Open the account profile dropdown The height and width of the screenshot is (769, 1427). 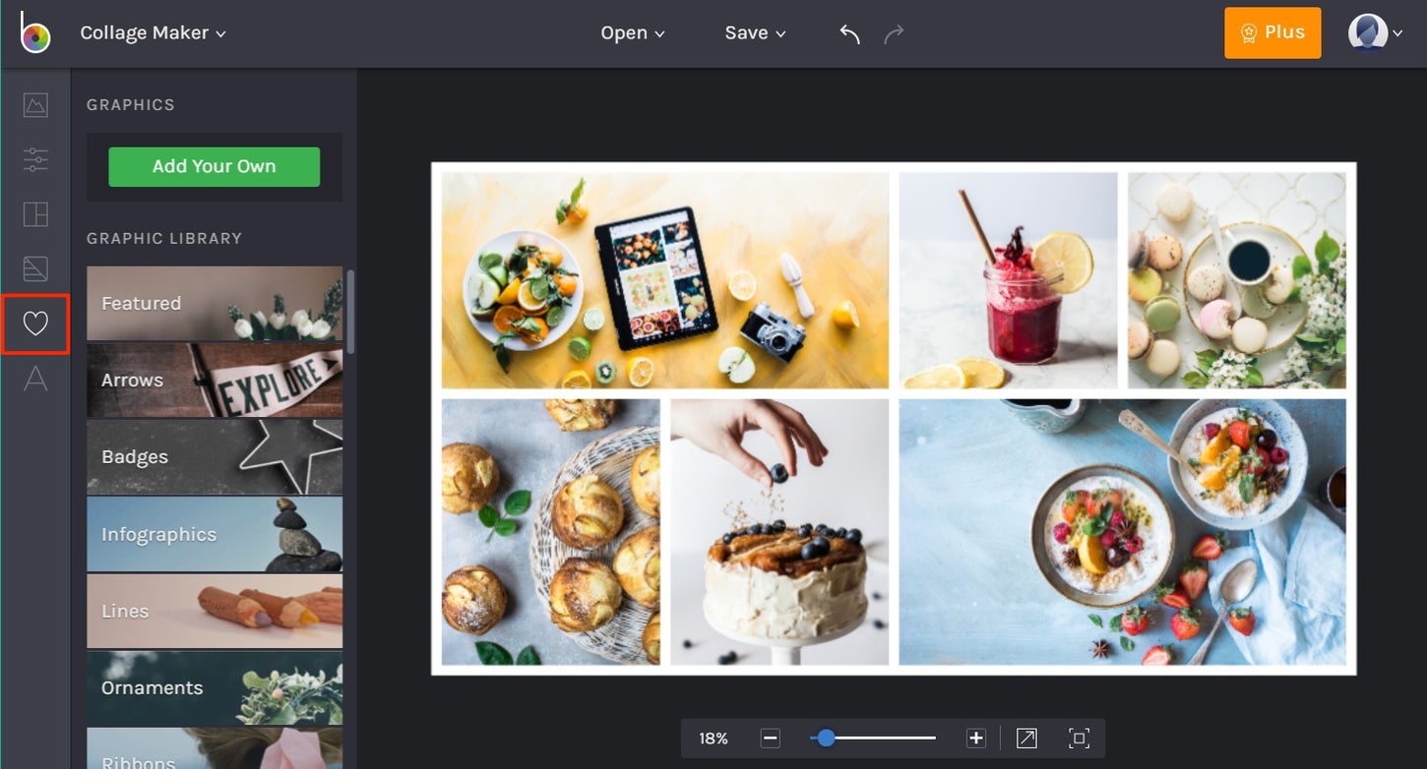click(1377, 32)
